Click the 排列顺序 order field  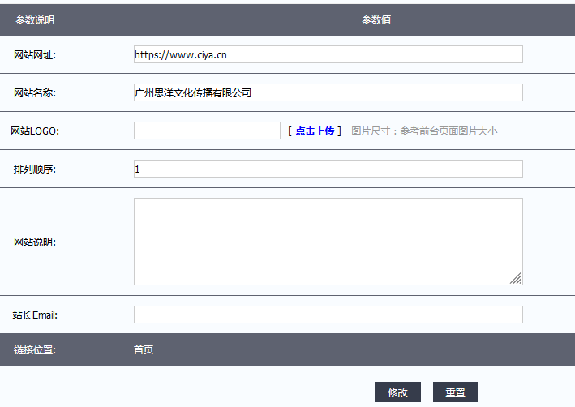pyautogui.click(x=328, y=169)
